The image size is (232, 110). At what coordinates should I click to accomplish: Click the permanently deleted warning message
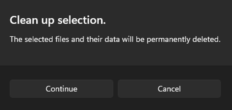point(115,39)
